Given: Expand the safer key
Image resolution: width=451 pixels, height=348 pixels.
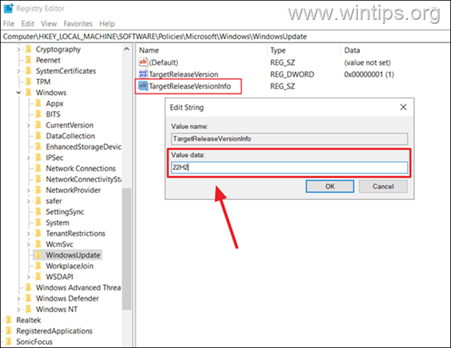Looking at the screenshot, I should pyautogui.click(x=28, y=201).
